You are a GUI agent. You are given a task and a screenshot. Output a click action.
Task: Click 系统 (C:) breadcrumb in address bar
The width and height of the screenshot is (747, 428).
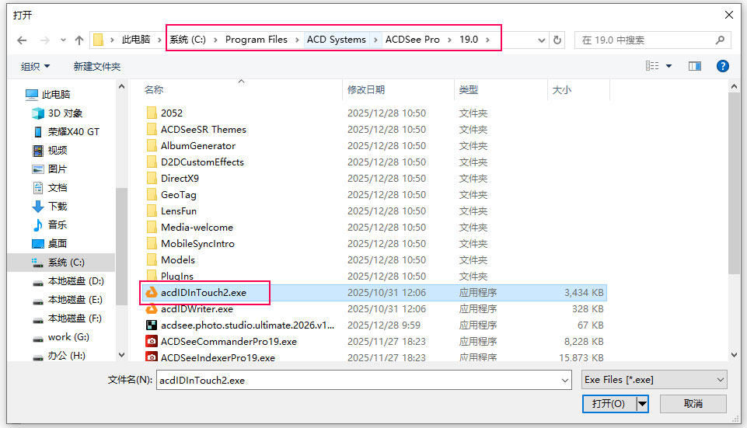point(187,40)
